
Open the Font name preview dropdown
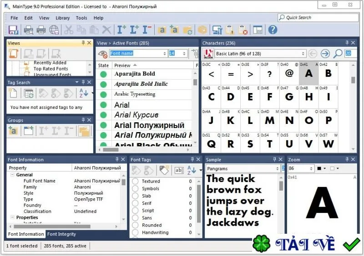click(165, 54)
